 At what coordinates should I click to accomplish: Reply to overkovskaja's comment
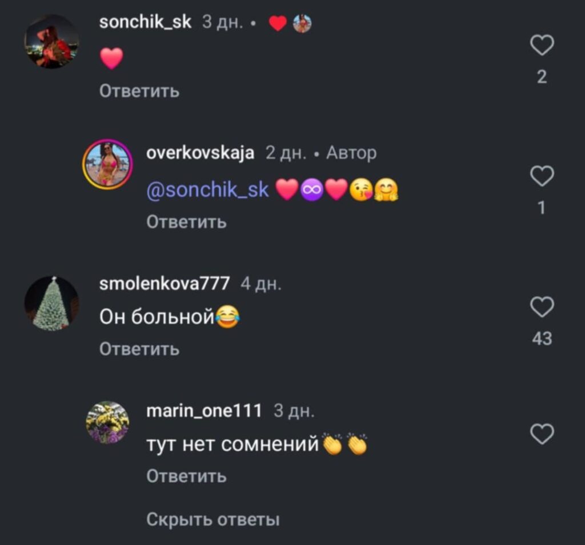pos(186,222)
